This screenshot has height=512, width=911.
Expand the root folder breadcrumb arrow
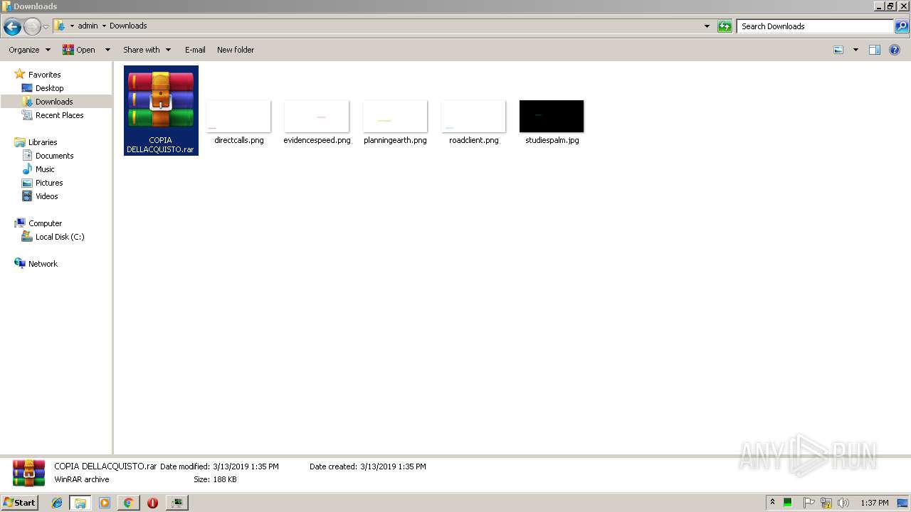72,26
